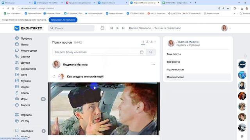Screen dimensions: 250x140
Task: Click the Игры gamepad icon
Action: tap(17, 99)
